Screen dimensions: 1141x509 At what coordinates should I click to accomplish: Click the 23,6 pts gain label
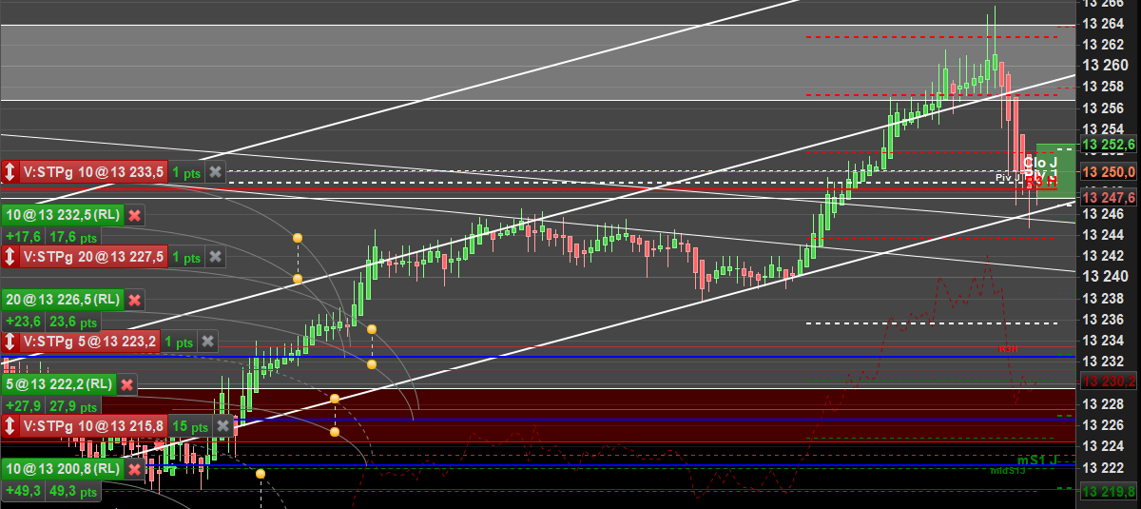point(73,322)
